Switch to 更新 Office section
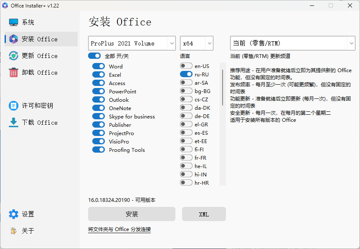Screen dimensions: 360x249 41,56
